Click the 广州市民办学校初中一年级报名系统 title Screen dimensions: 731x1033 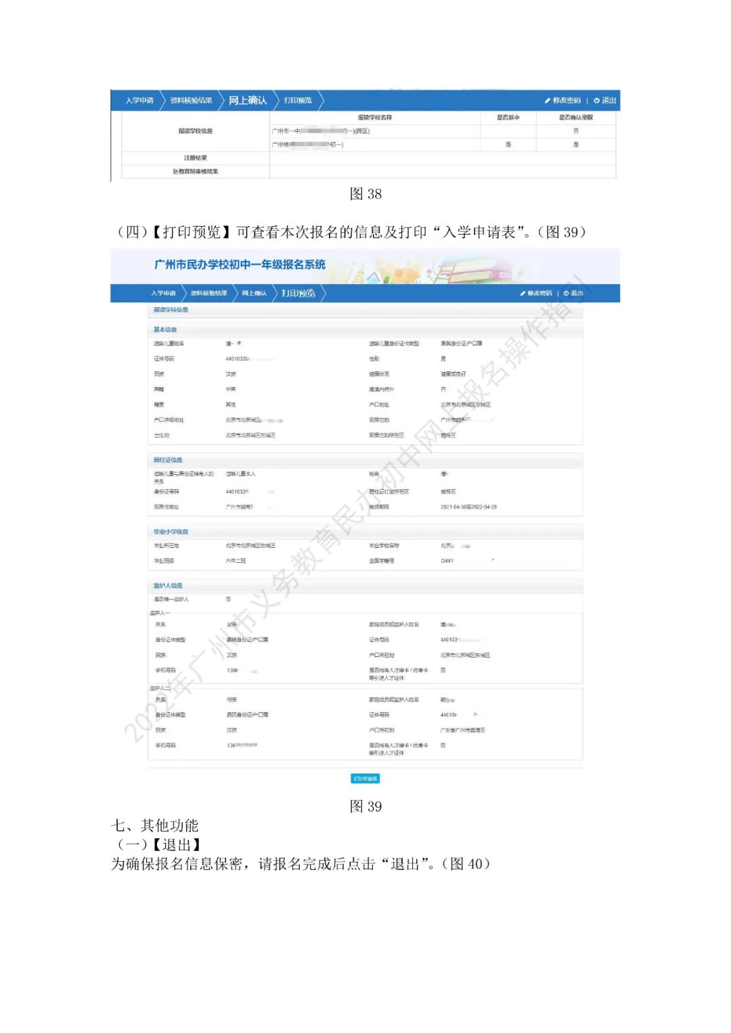[240, 265]
